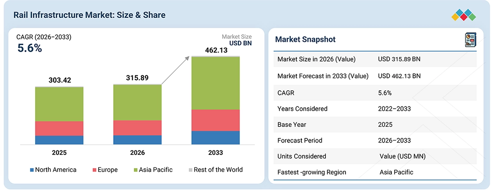491x191 pixels.
Task: Click the red Europe segment of 2033 bar
Action: pyautogui.click(x=216, y=120)
